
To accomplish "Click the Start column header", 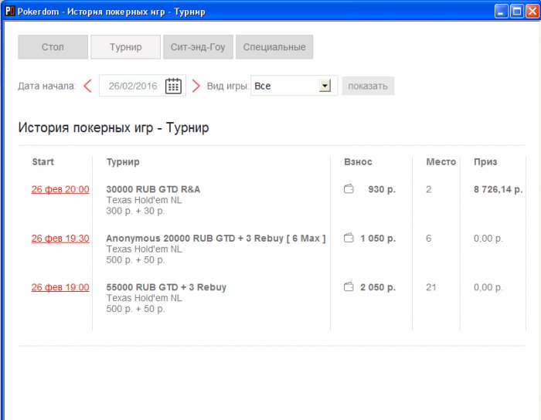I will coord(43,162).
